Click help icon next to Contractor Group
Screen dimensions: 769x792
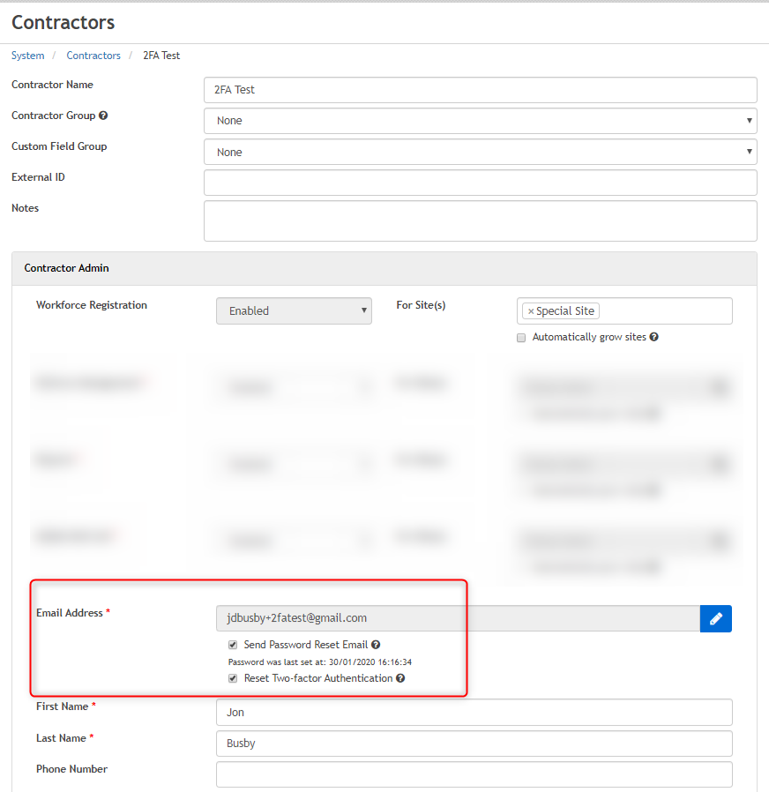(103, 116)
